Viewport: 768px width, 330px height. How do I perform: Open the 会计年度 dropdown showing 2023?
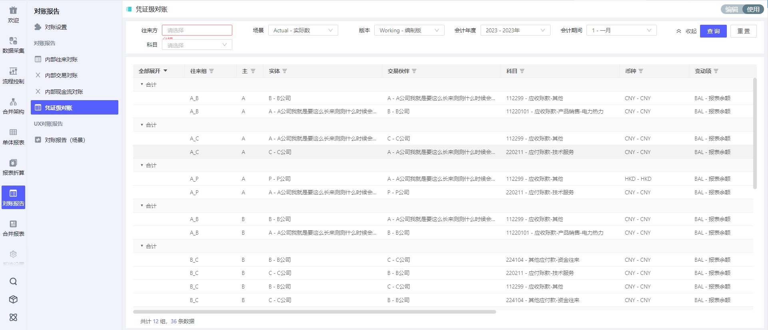515,30
